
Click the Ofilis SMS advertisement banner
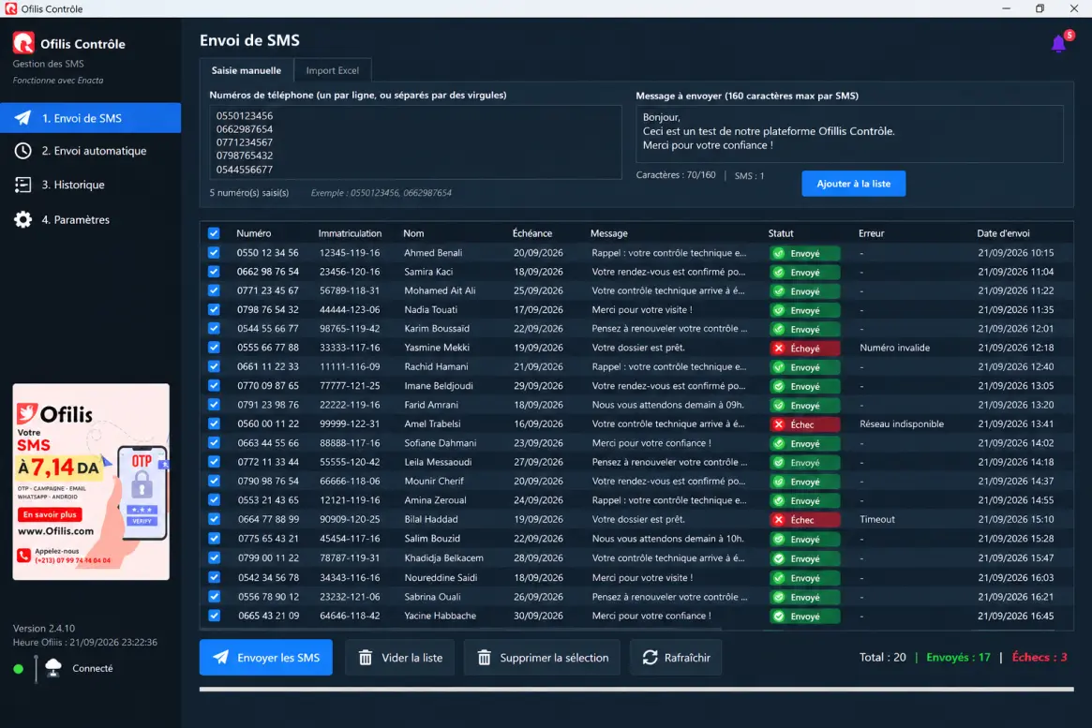point(91,482)
